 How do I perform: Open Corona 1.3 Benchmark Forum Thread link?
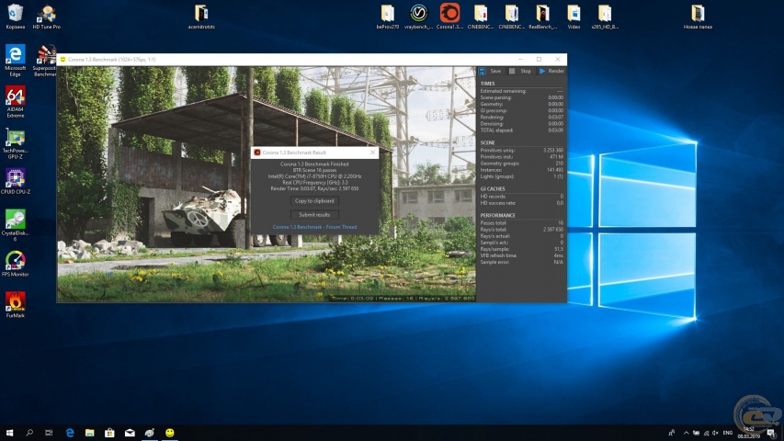pyautogui.click(x=314, y=227)
